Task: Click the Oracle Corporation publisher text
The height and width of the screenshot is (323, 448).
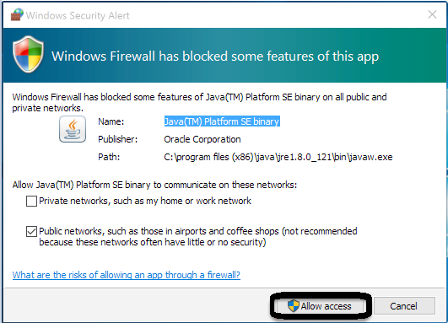Action: click(202, 139)
